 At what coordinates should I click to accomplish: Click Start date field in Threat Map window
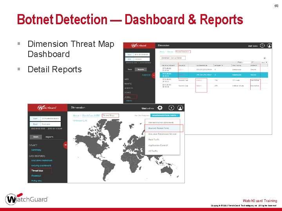[x=51, y=119]
